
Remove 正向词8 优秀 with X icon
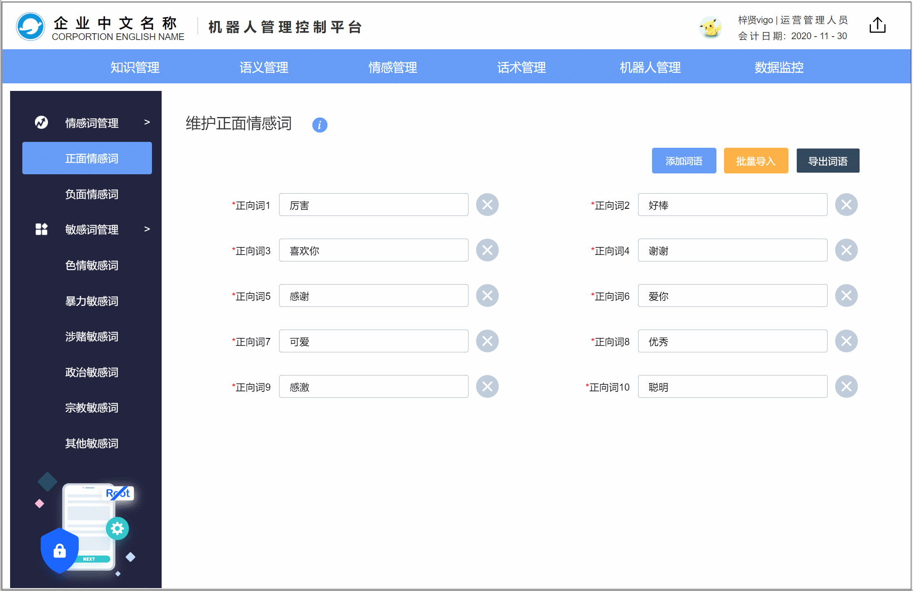coord(846,341)
